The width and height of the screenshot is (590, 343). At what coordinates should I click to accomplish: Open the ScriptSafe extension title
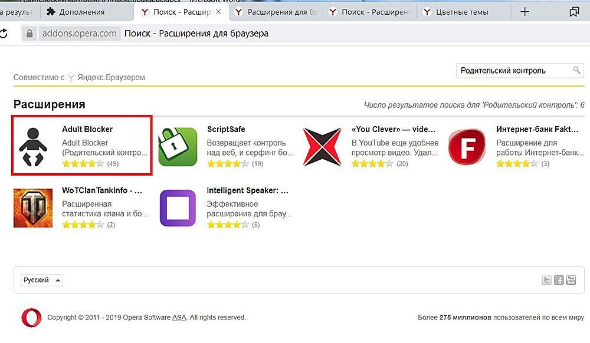click(x=226, y=129)
